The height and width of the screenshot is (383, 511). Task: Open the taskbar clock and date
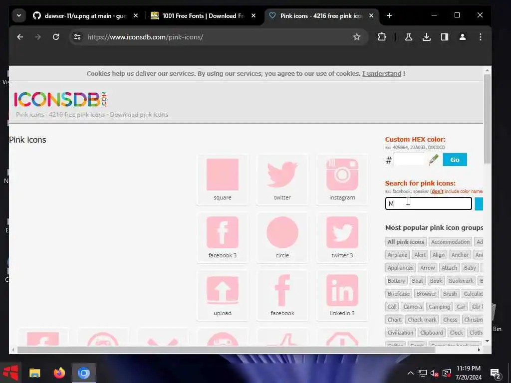tap(468, 373)
